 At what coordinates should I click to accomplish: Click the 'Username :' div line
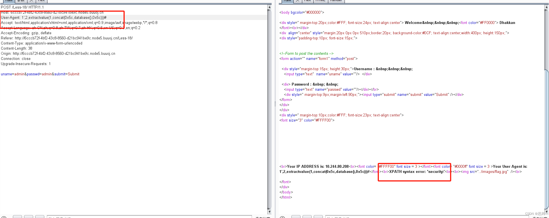click(347, 69)
